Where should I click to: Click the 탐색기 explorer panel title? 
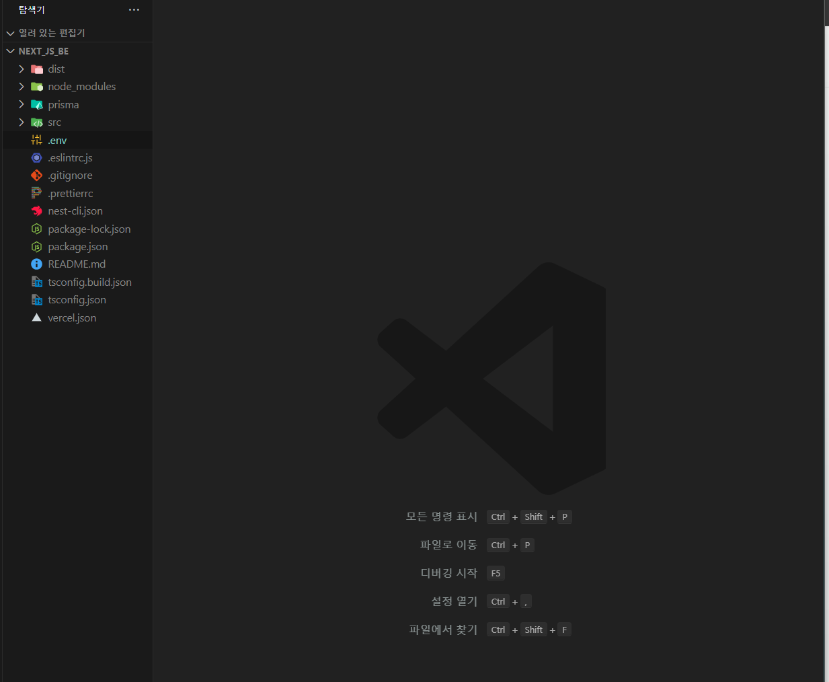click(32, 10)
